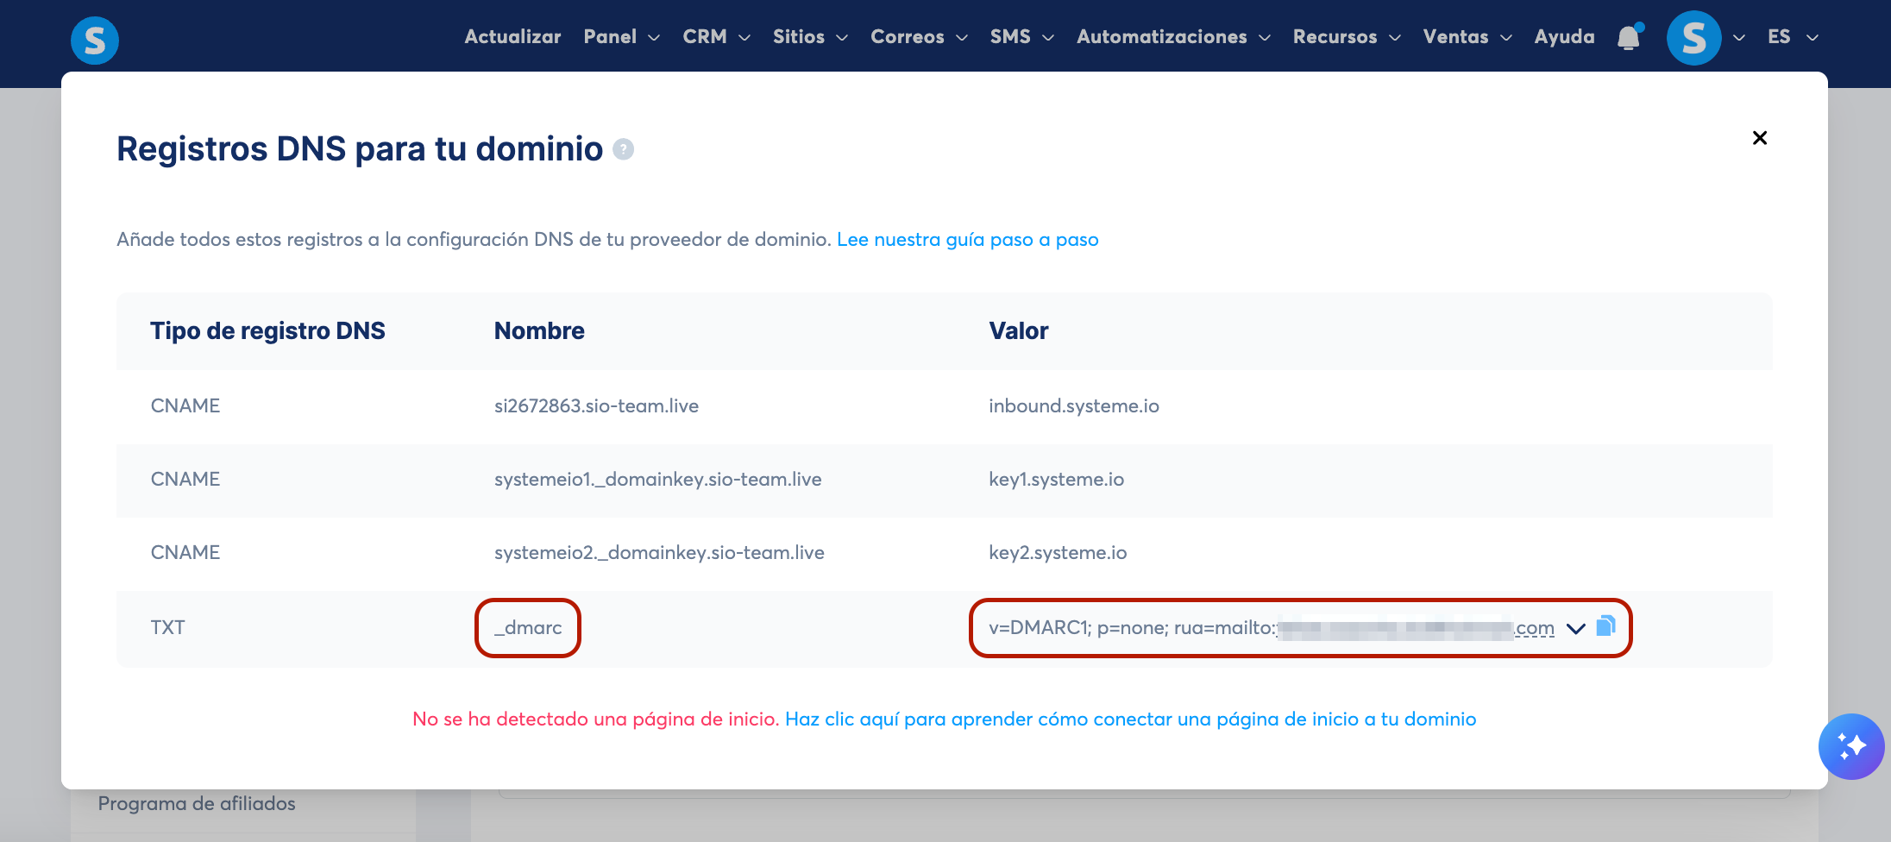The width and height of the screenshot is (1891, 842).
Task: Open the AI assistant sparkle button
Action: (x=1851, y=746)
